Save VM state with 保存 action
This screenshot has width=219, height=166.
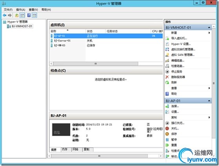pos(174,134)
